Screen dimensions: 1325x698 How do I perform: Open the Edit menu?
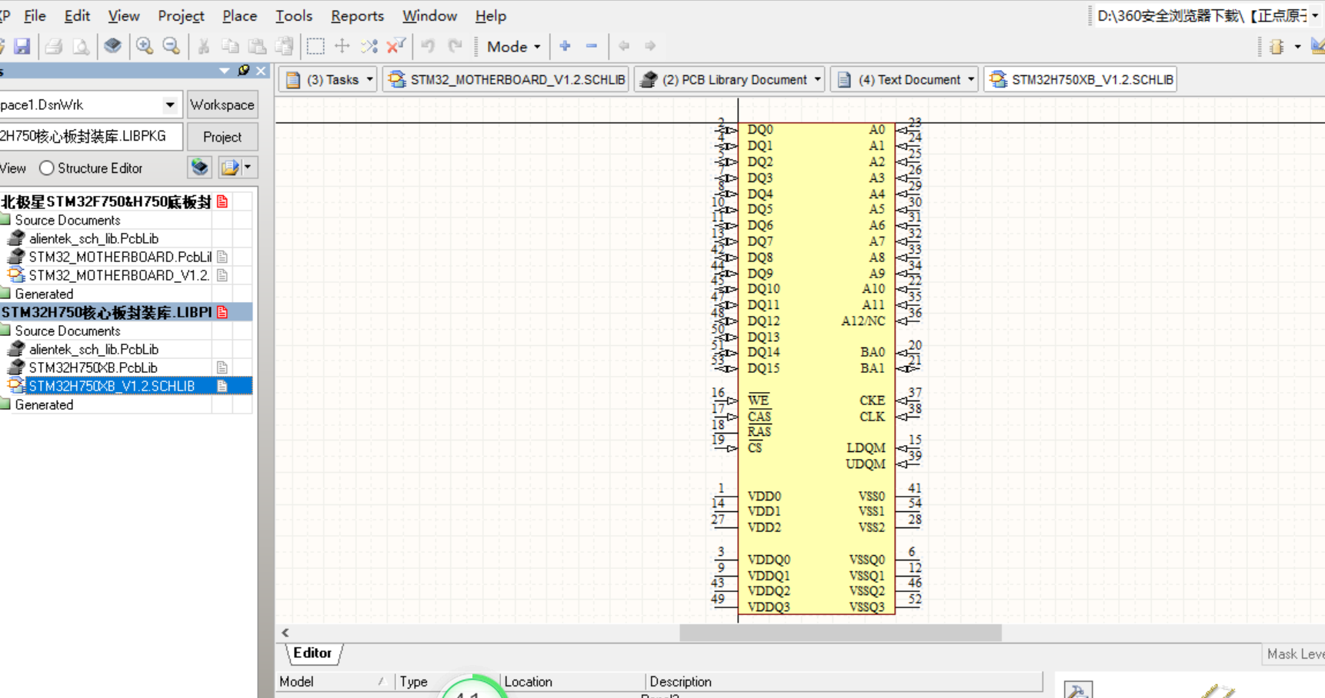[77, 15]
